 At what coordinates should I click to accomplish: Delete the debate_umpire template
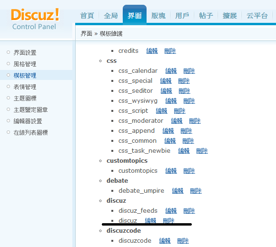point(196,191)
